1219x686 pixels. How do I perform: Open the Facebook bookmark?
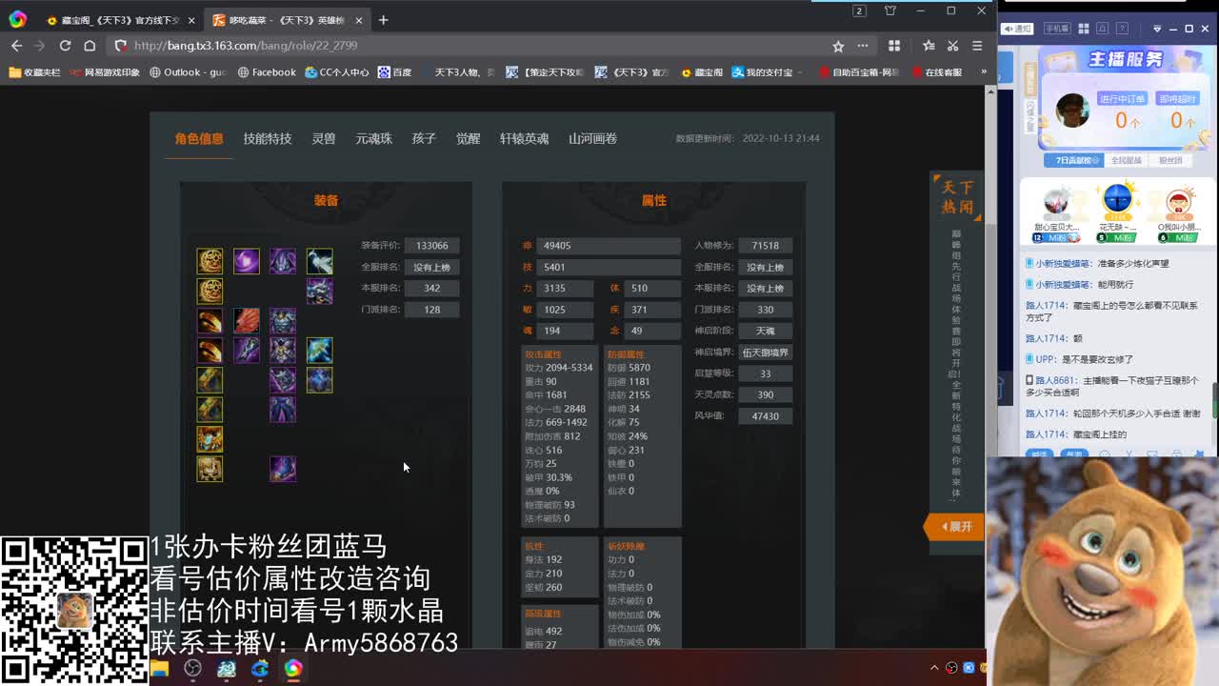click(267, 72)
